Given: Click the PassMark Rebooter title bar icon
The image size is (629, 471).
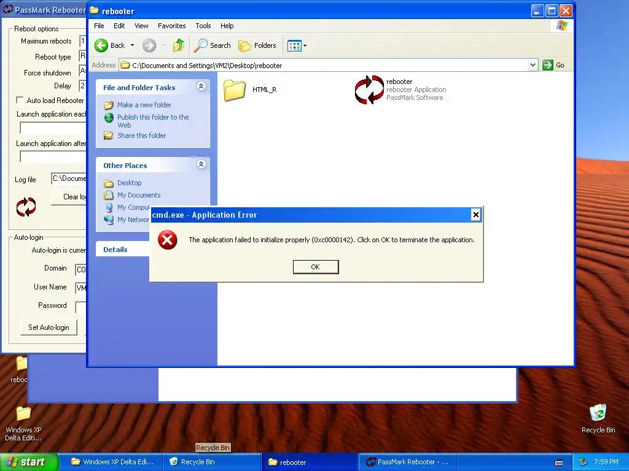Looking at the screenshot, I should (7, 9).
